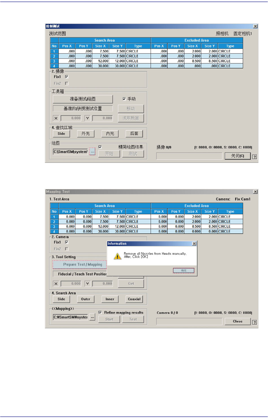268x420 pixels.
Task: Click the X coordinate toggle in Mapping Test
Action: (56, 284)
